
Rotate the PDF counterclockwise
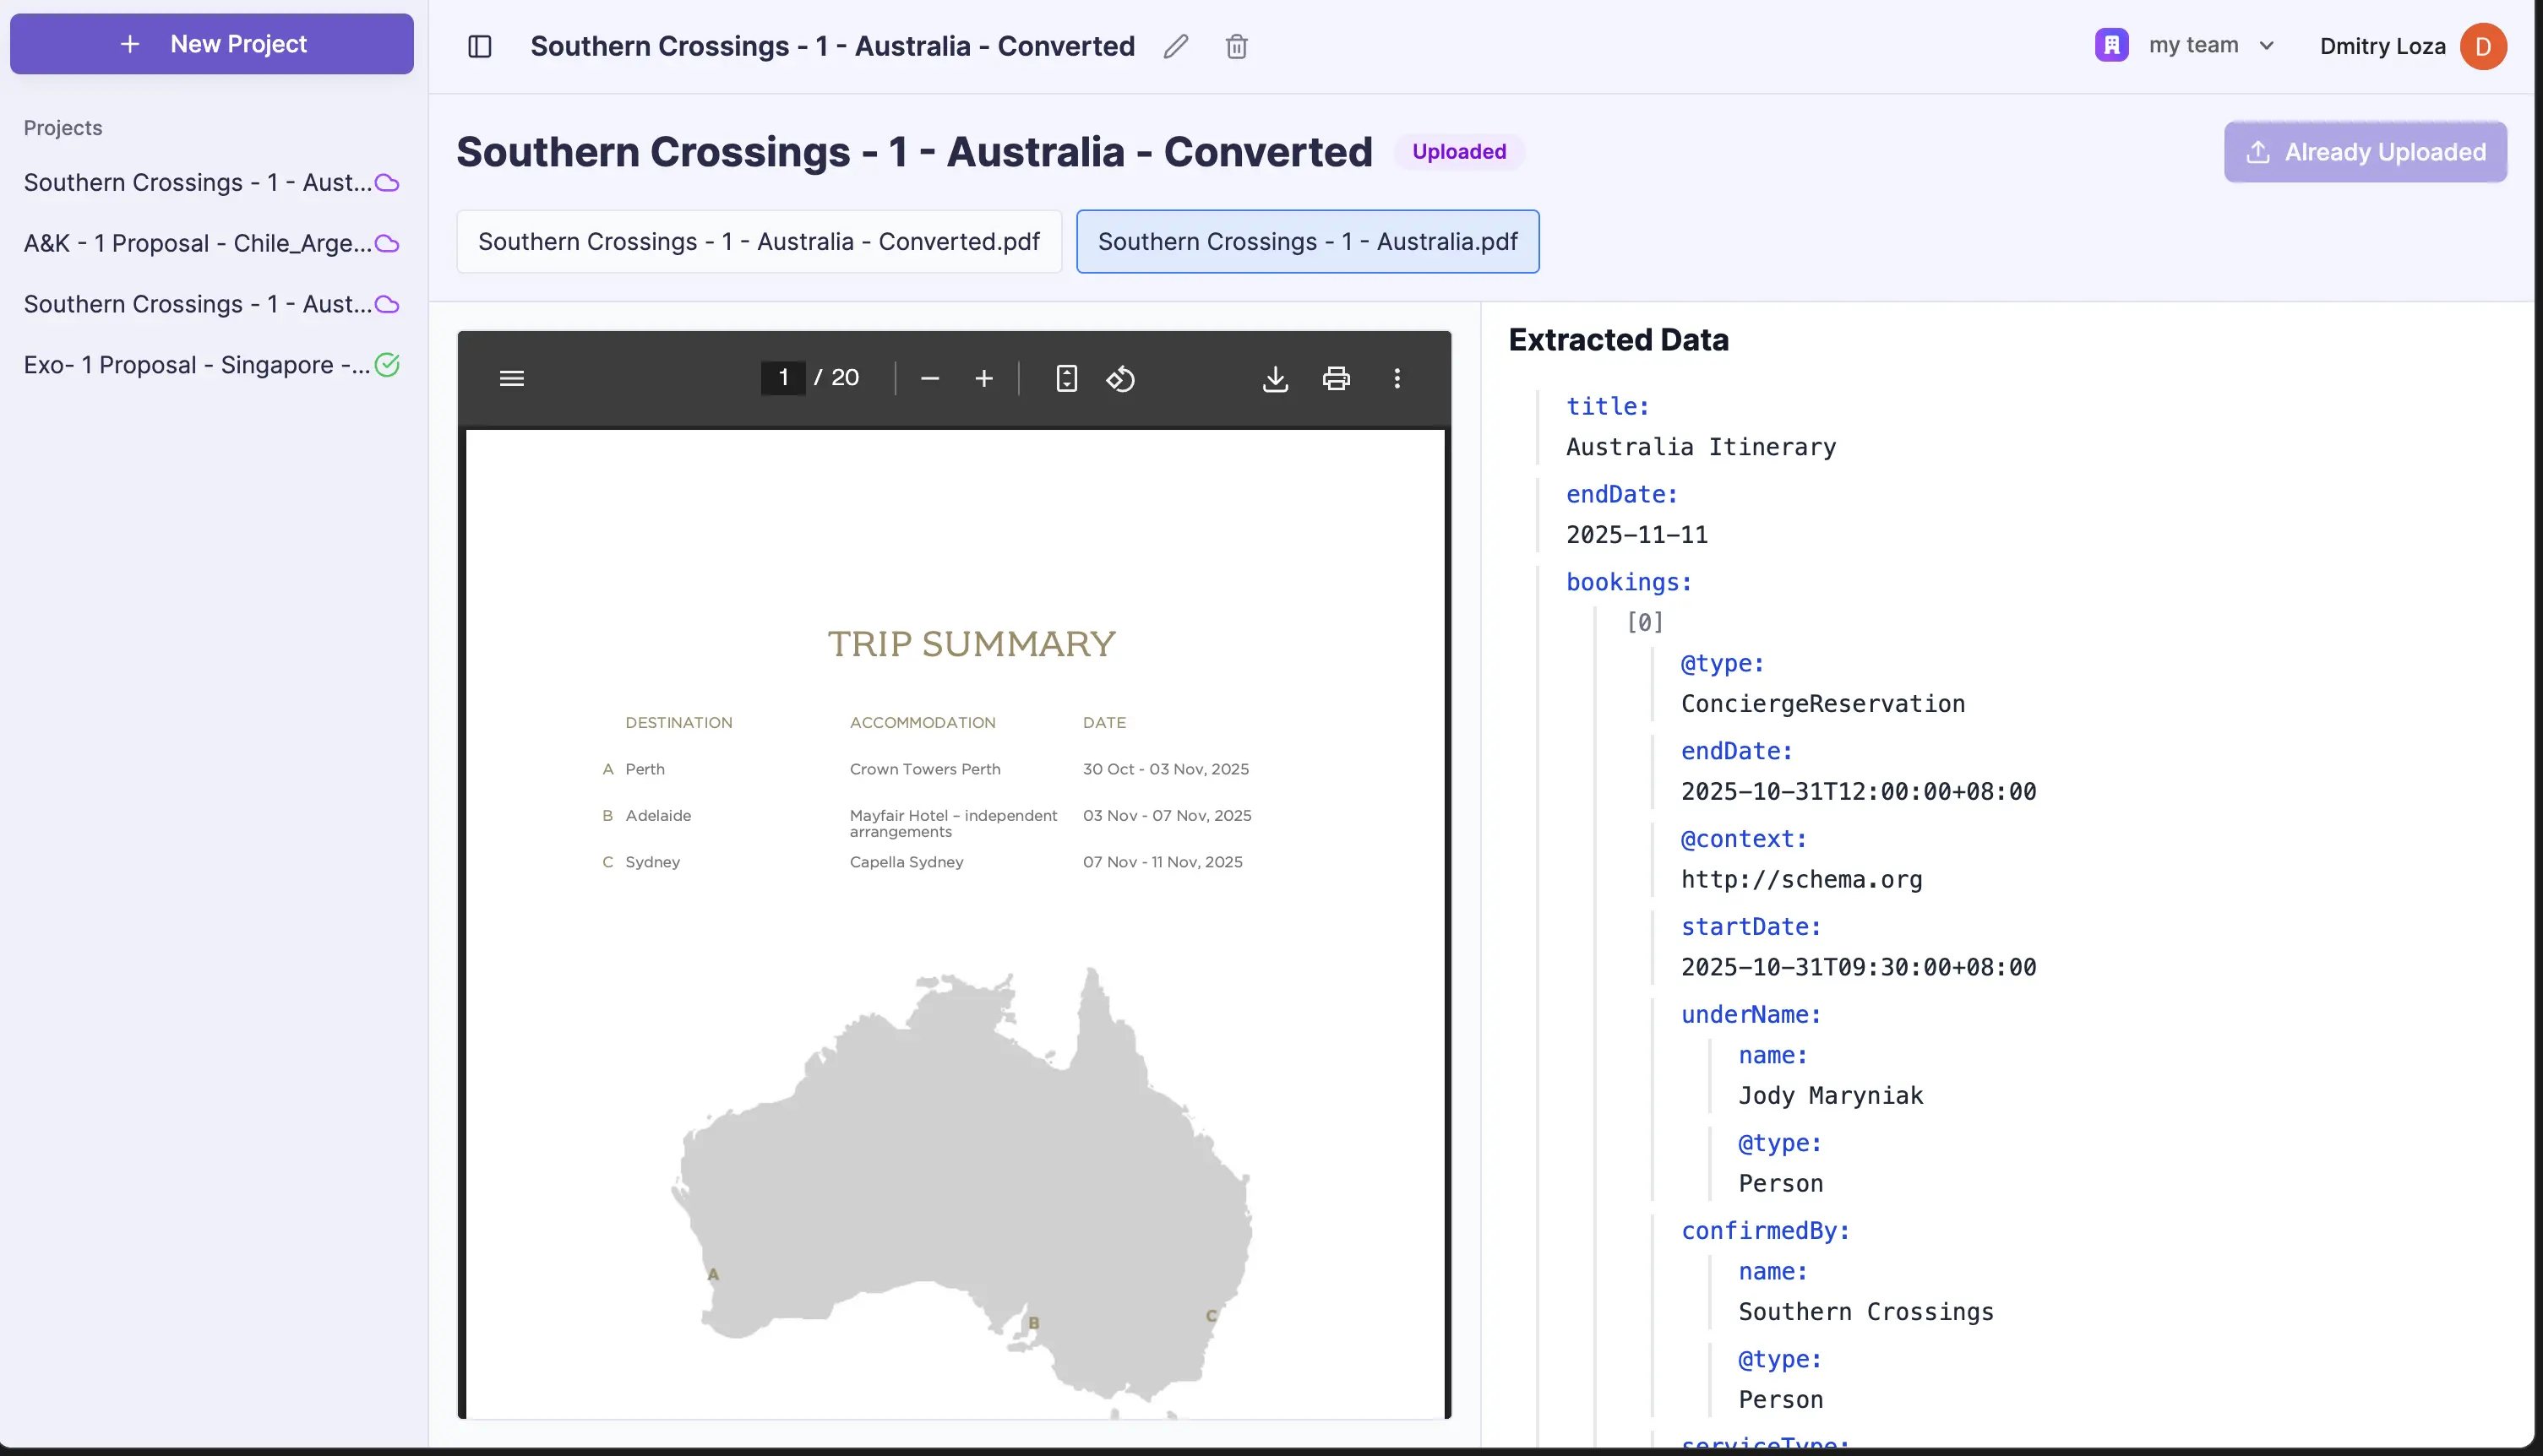[1120, 378]
